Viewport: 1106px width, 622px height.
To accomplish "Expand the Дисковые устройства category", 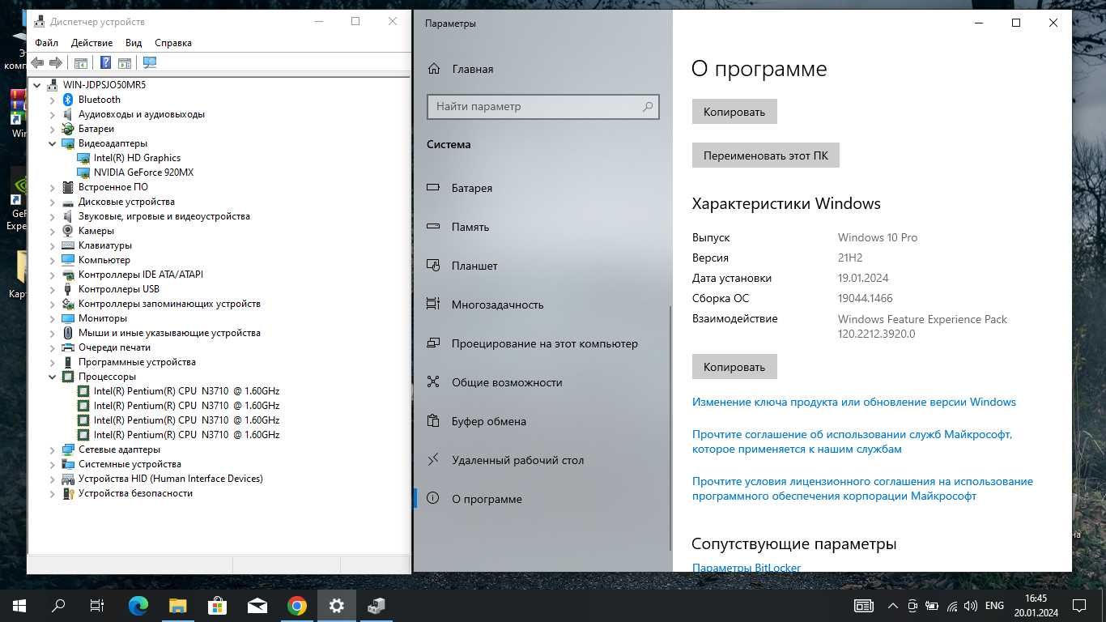I will pos(53,202).
